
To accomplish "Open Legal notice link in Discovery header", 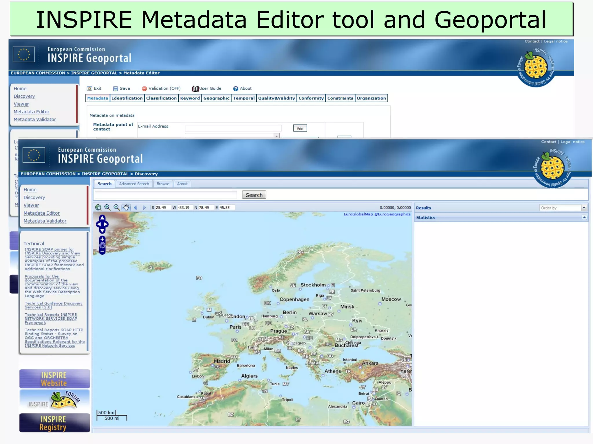I will (x=572, y=142).
